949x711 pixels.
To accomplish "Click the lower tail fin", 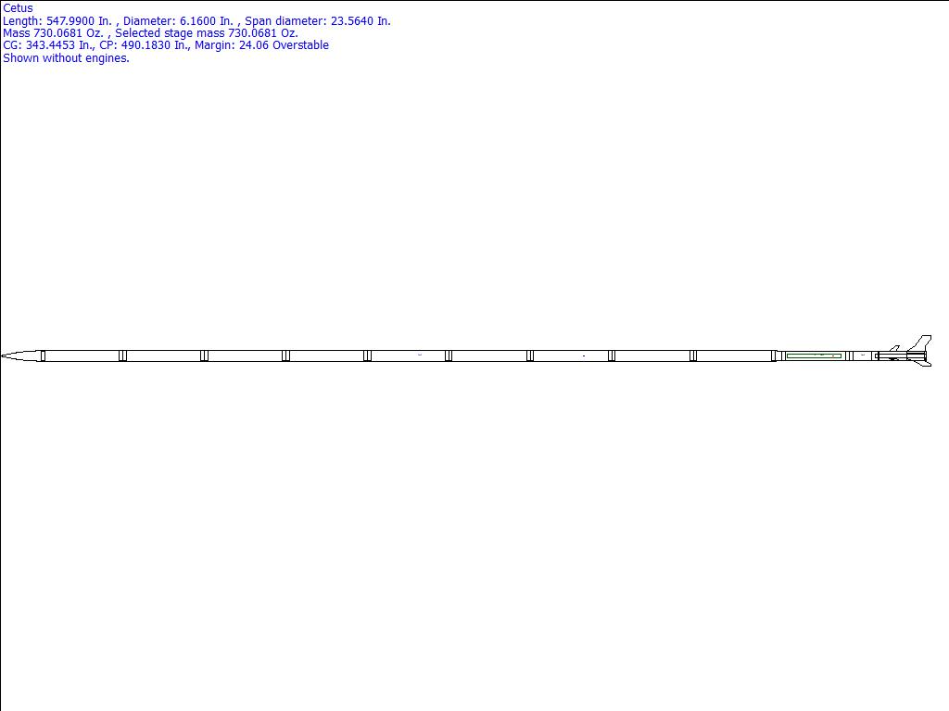I will (x=924, y=363).
